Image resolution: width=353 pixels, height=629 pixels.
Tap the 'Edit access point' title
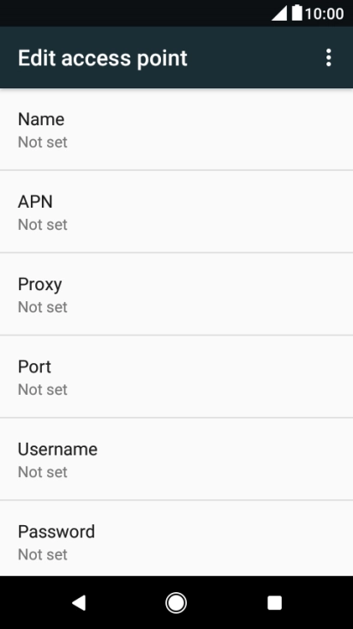coord(103,58)
